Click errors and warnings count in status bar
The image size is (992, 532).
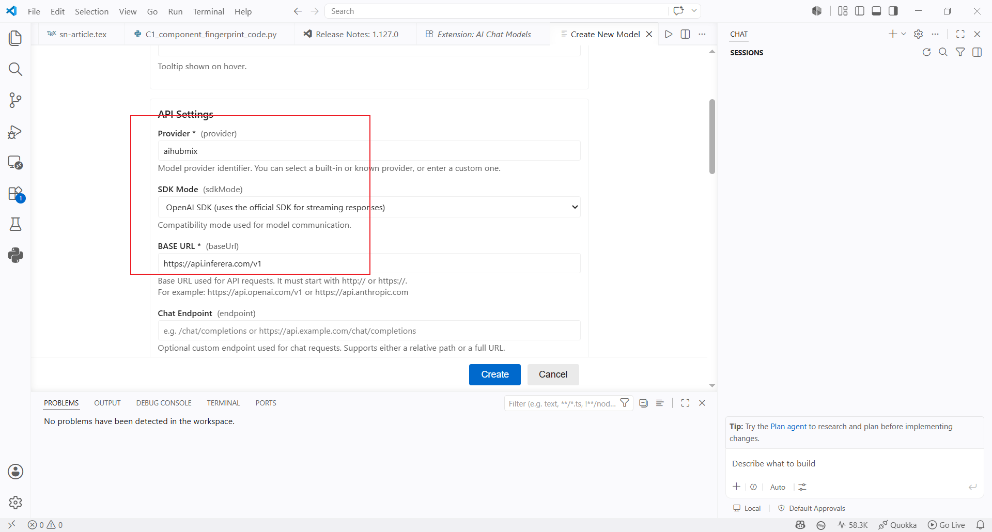click(x=45, y=525)
